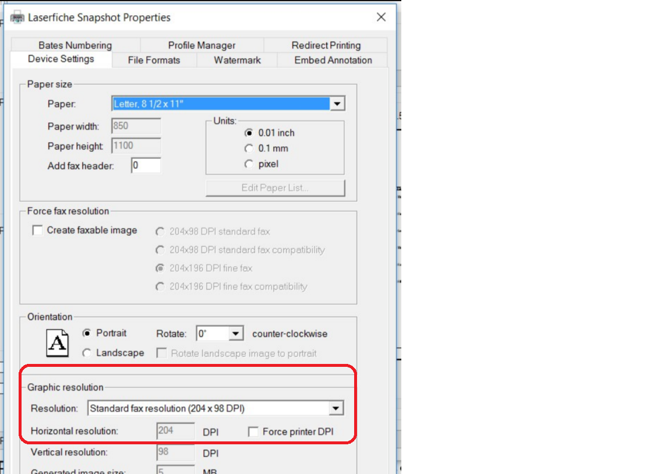The height and width of the screenshot is (474, 671).
Task: Click the Paper size group label
Action: click(50, 84)
